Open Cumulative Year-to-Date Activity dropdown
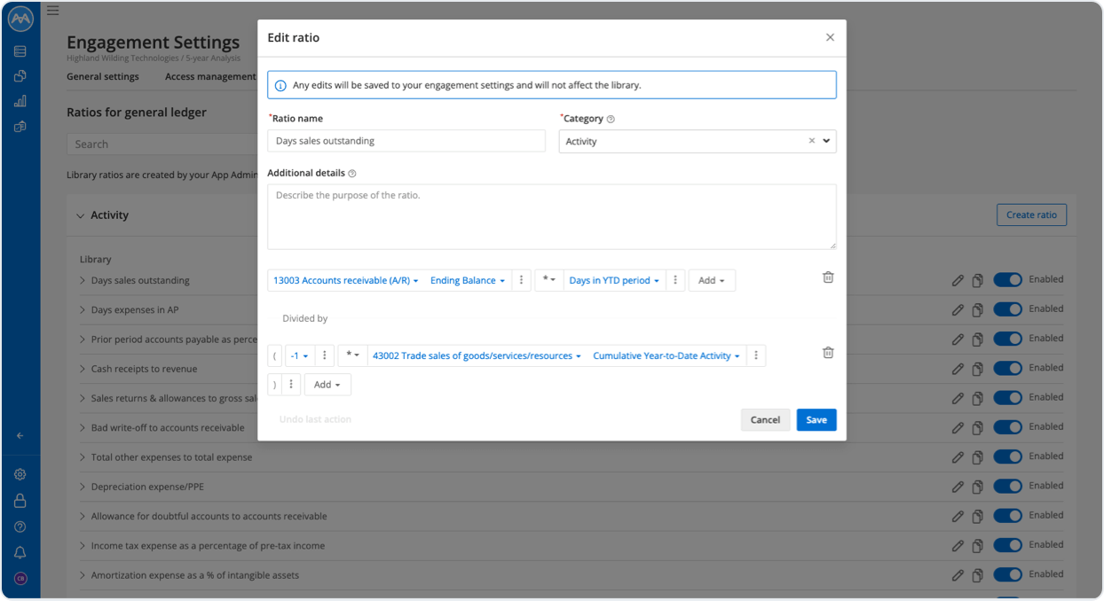The image size is (1104, 601). click(666, 355)
